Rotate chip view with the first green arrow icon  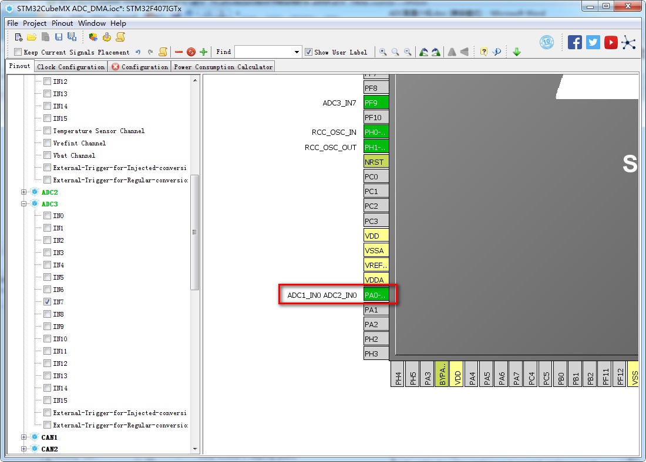pyautogui.click(x=423, y=52)
